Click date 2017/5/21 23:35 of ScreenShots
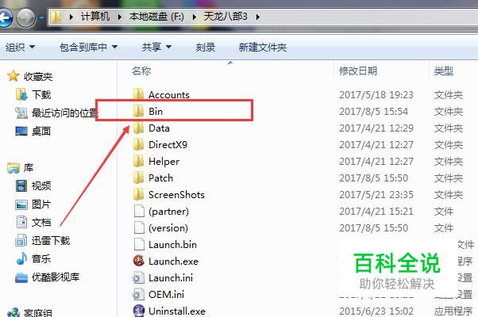 (376, 195)
